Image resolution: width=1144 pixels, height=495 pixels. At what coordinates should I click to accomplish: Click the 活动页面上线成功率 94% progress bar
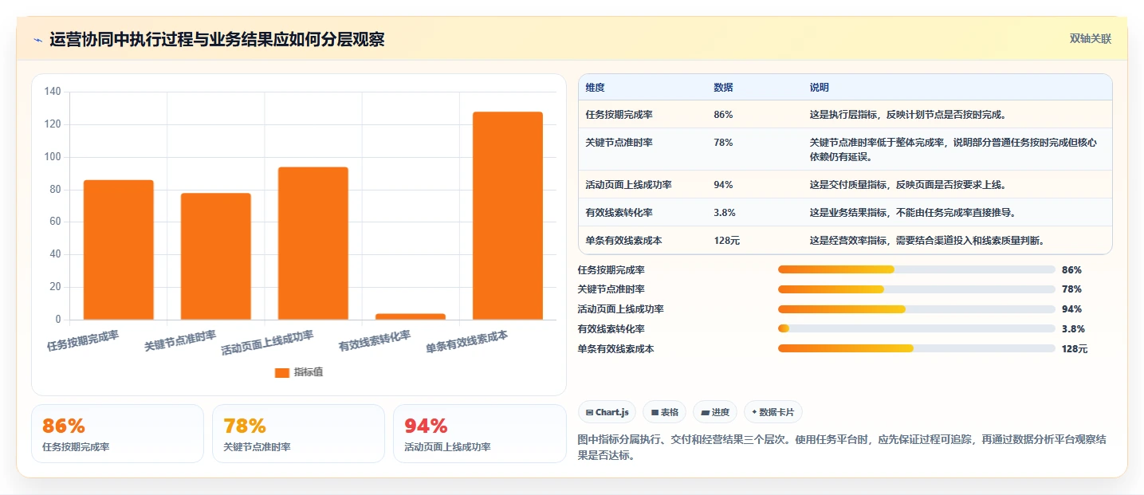[917, 309]
